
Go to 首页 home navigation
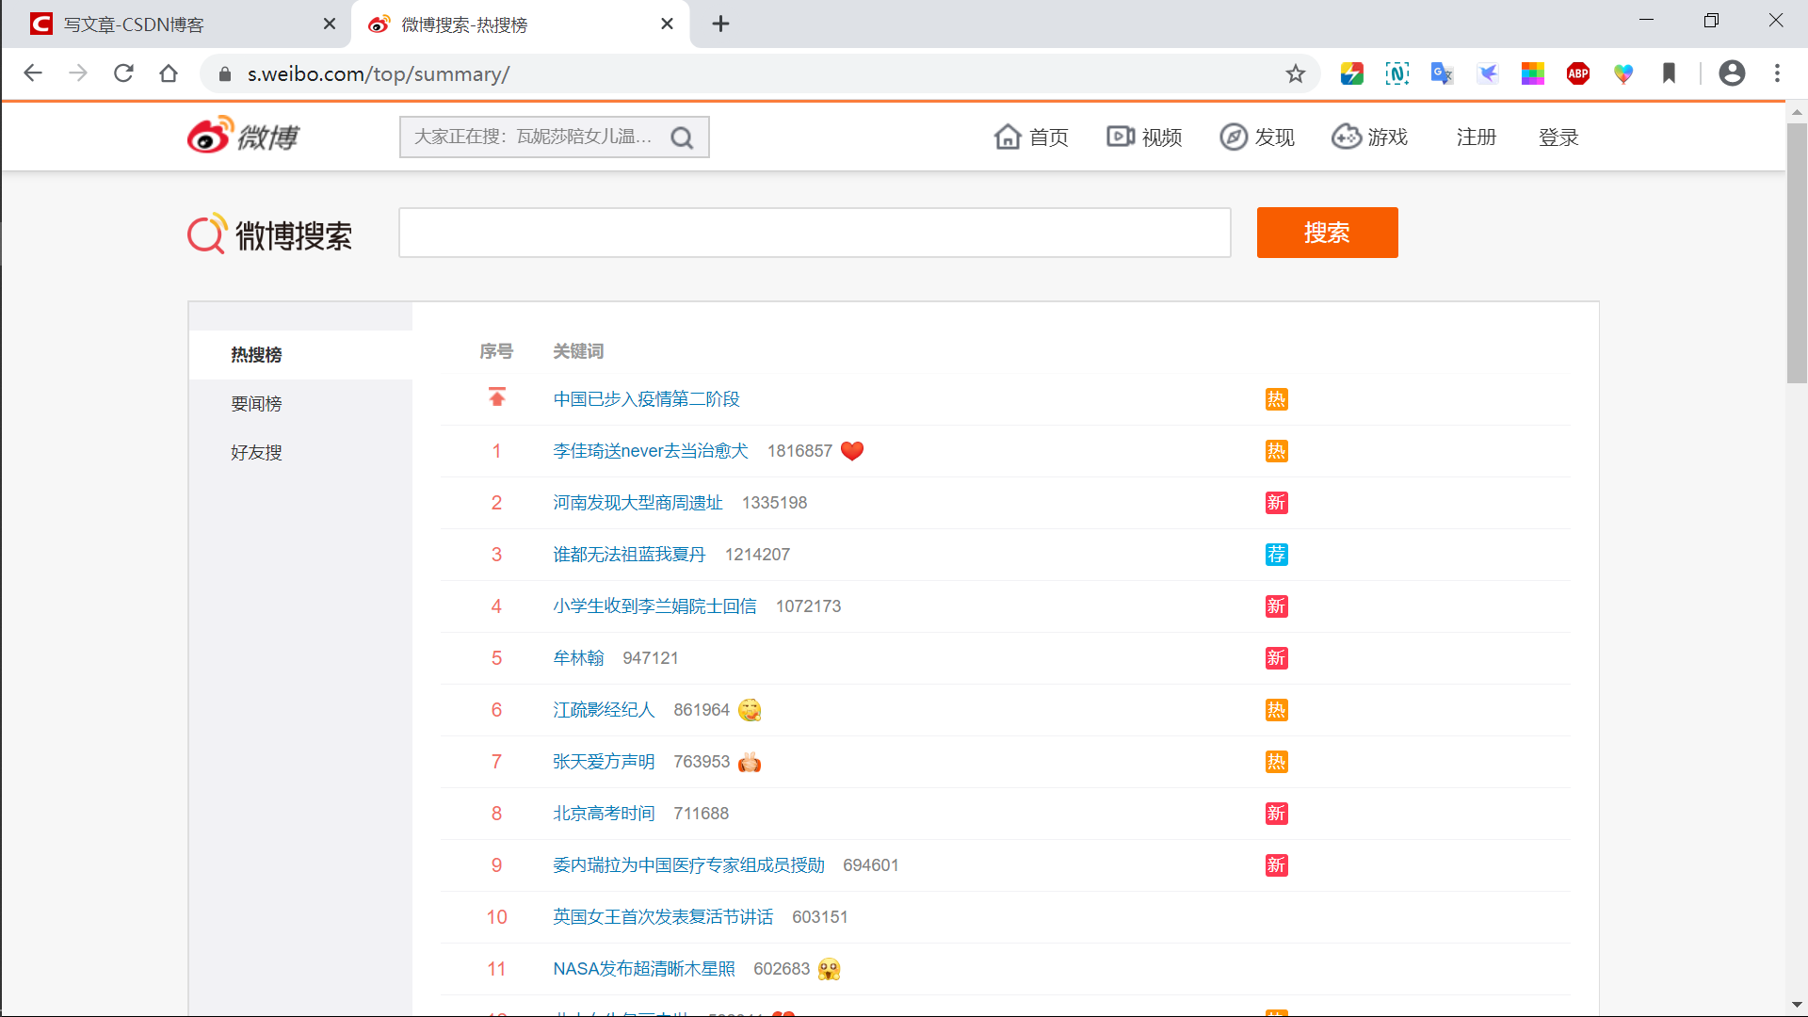[x=1031, y=137]
